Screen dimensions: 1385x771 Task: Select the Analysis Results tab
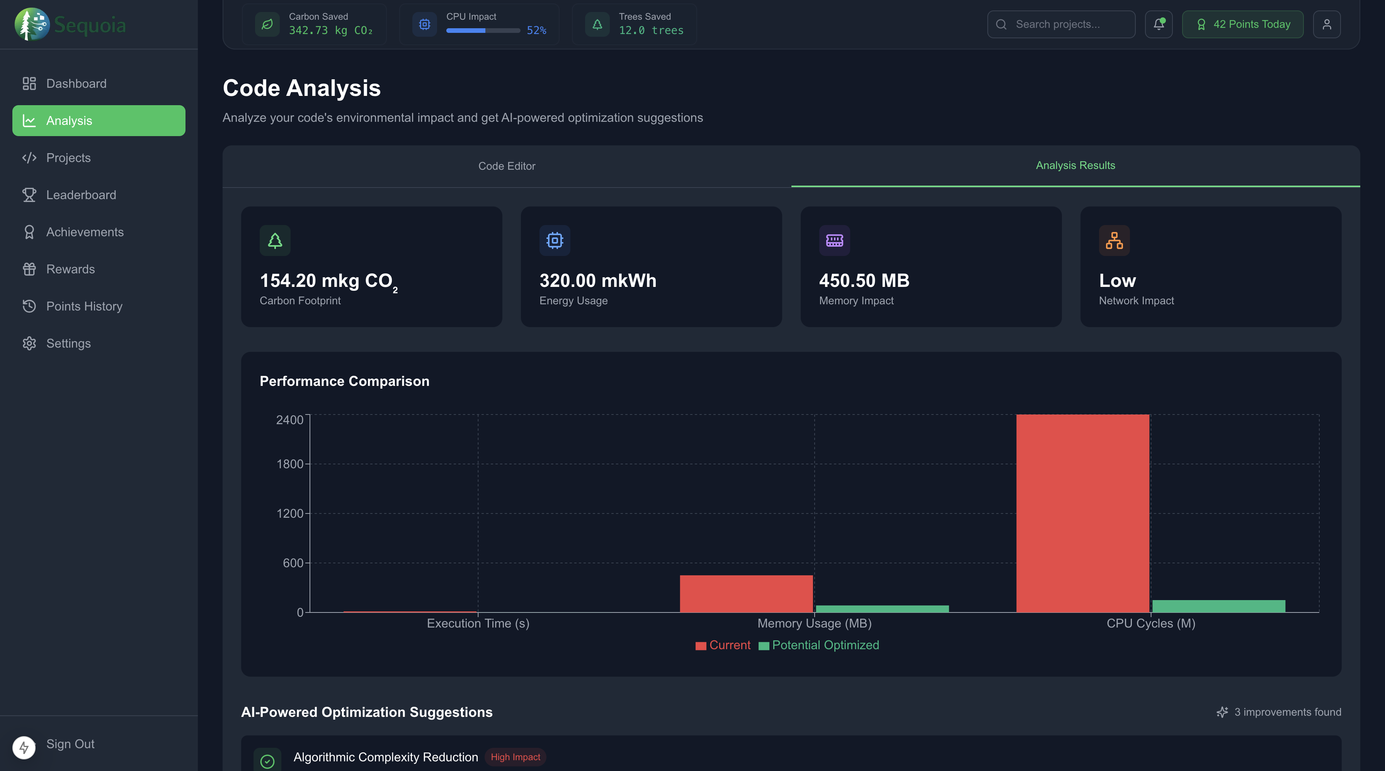coord(1075,166)
